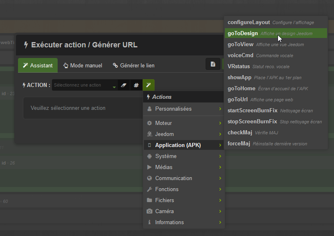Expand the Fonctions submenu arrow
Viewport: 334px width, 236px height.
click(220, 189)
